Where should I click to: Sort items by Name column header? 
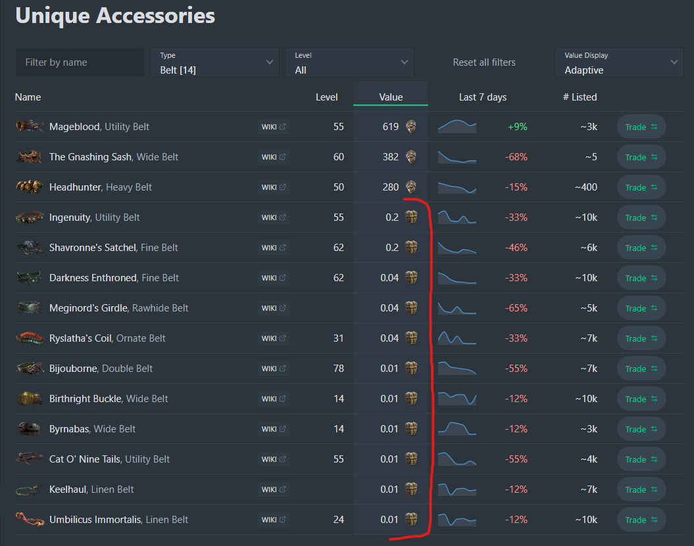(28, 97)
